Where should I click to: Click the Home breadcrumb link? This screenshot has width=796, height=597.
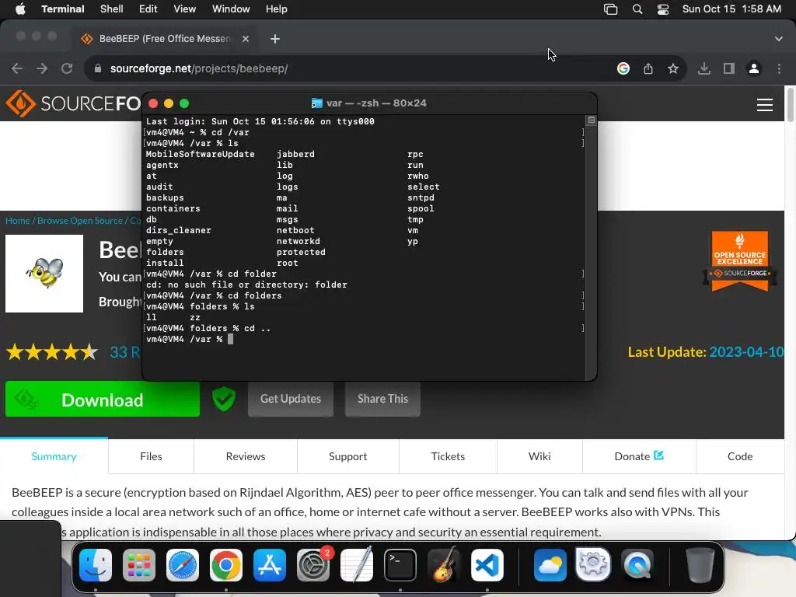[x=18, y=220]
